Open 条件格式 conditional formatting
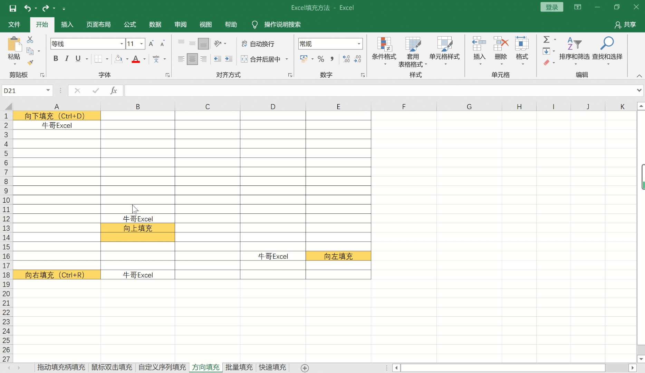The width and height of the screenshot is (645, 373). pos(384,52)
